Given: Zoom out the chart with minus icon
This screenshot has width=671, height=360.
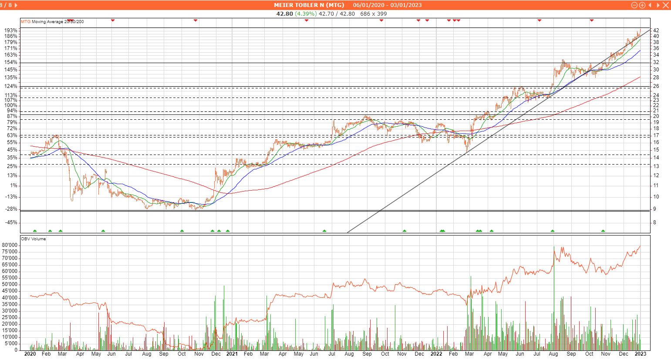Looking at the screenshot, I should 634,5.
